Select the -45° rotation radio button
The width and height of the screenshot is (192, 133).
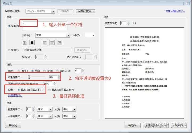click(x=19, y=71)
